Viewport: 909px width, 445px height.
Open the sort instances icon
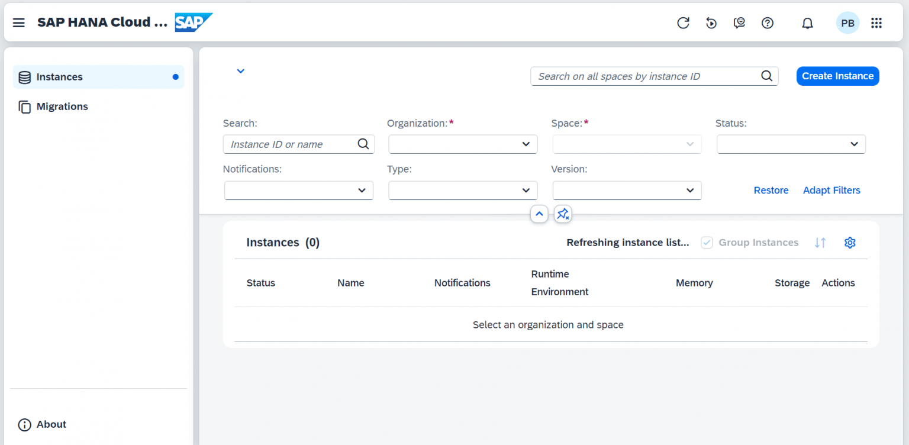tap(820, 243)
